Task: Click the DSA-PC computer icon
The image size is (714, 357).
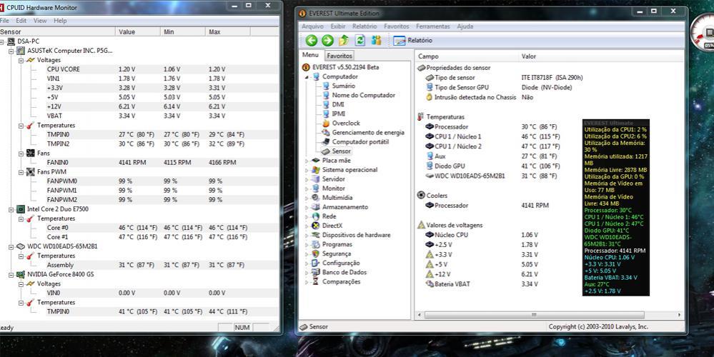Action: (x=11, y=41)
